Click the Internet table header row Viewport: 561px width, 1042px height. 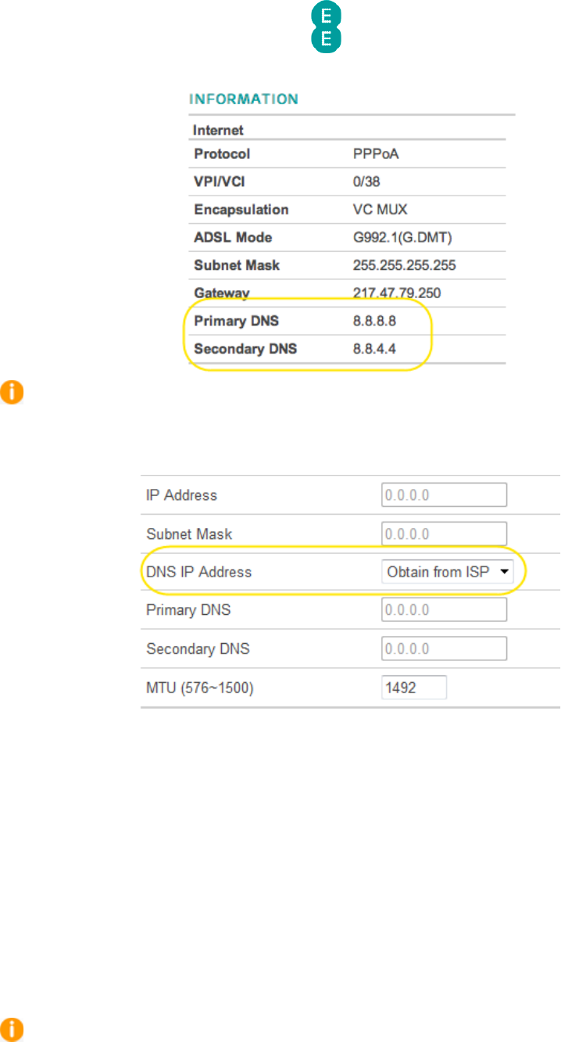point(220,130)
